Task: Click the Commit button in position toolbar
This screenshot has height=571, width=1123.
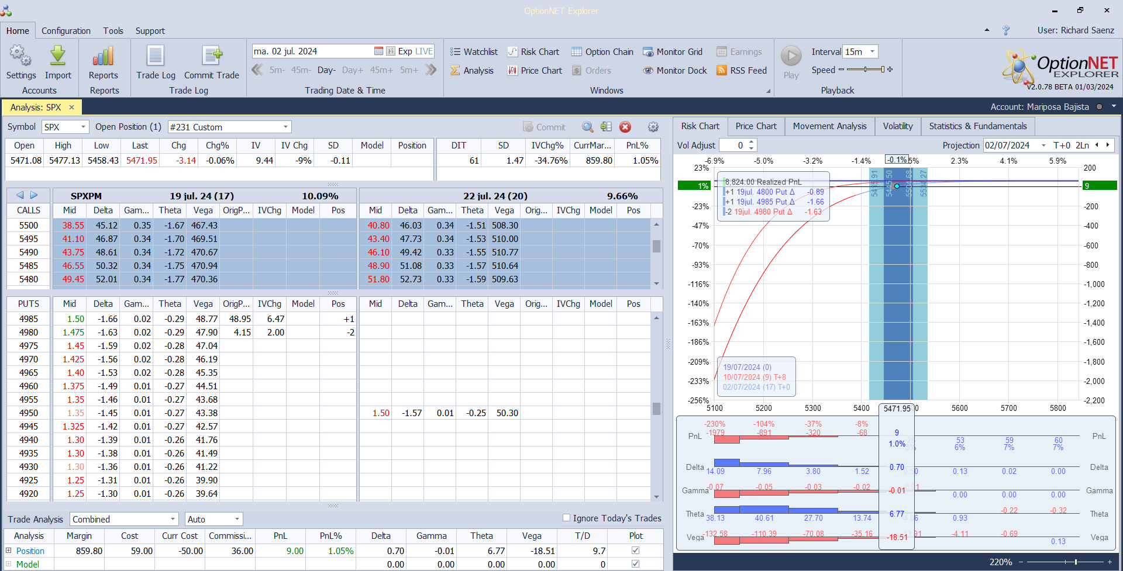Action: click(544, 127)
